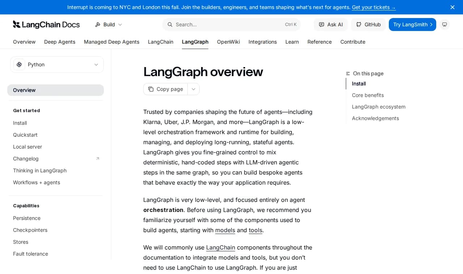Image resolution: width=463 pixels, height=274 pixels.
Task: Open the Contribute tab
Action: 353,42
